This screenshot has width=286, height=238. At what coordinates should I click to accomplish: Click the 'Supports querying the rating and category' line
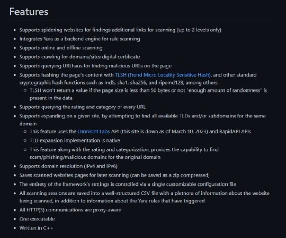coord(83,107)
